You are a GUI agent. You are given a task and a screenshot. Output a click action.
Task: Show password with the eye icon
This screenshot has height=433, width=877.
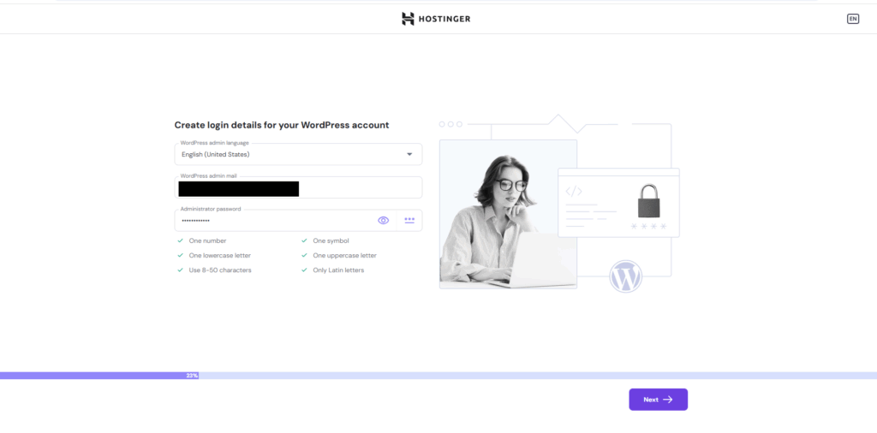384,221
